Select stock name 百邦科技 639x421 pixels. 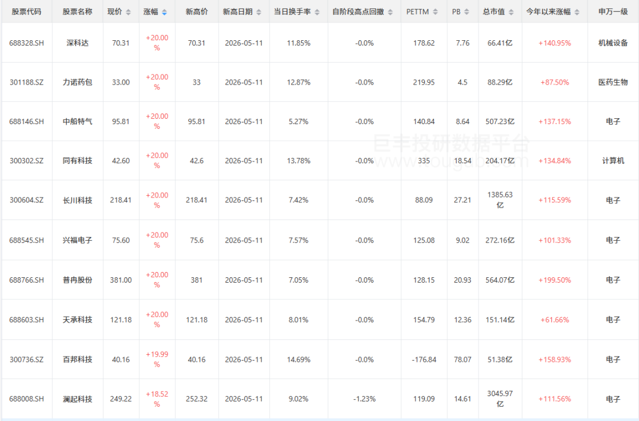click(78, 360)
